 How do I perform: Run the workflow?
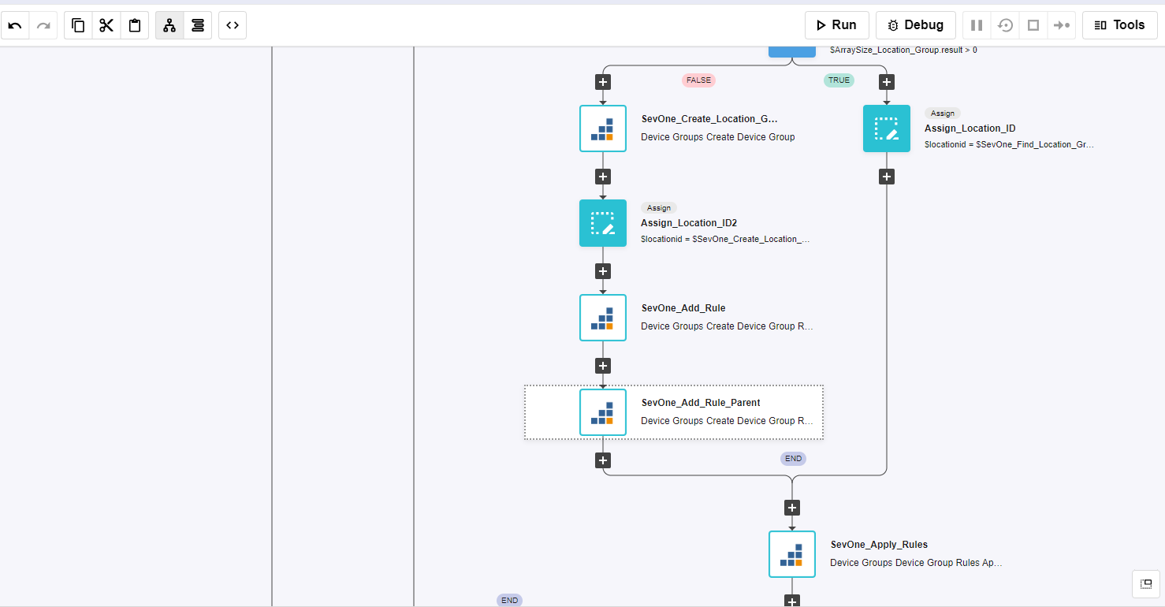(x=837, y=25)
